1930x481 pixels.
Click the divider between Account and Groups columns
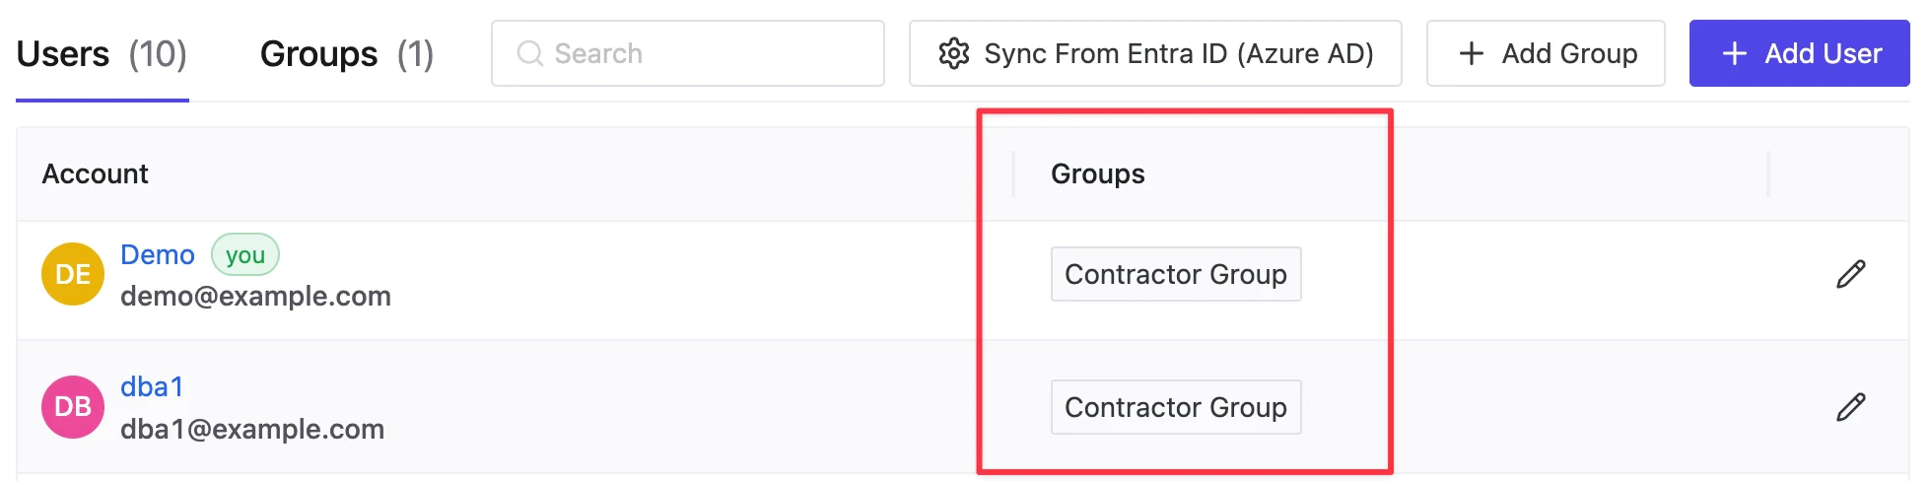click(1013, 173)
